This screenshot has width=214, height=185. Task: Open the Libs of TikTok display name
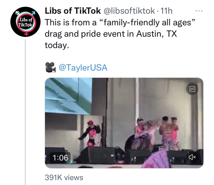click(73, 11)
